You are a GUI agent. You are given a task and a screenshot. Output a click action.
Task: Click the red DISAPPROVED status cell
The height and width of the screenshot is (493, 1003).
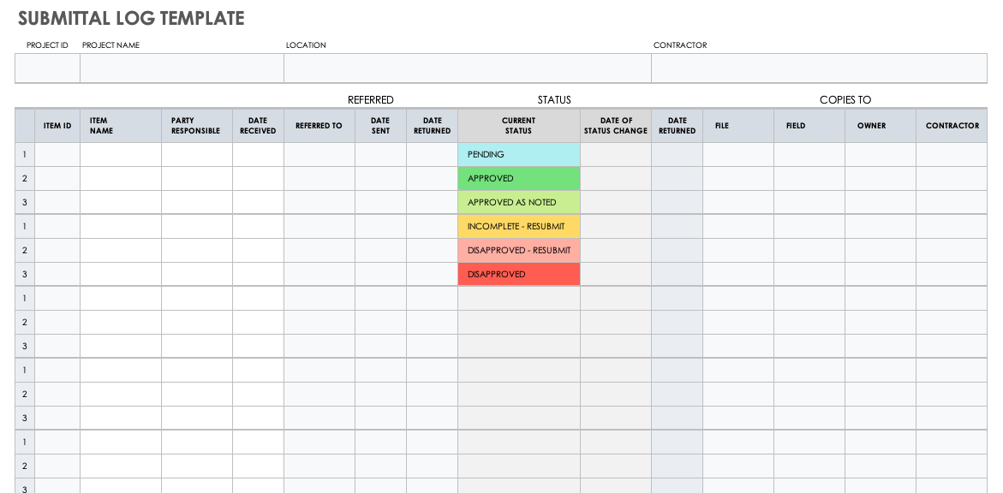tap(519, 275)
